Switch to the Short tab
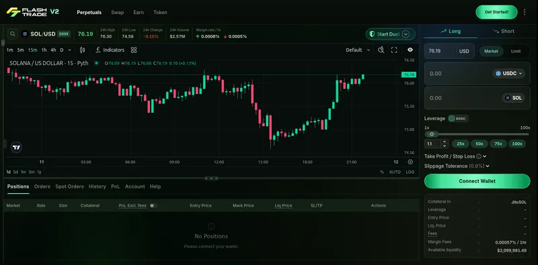This screenshot has width=538, height=265. pyautogui.click(x=504, y=31)
